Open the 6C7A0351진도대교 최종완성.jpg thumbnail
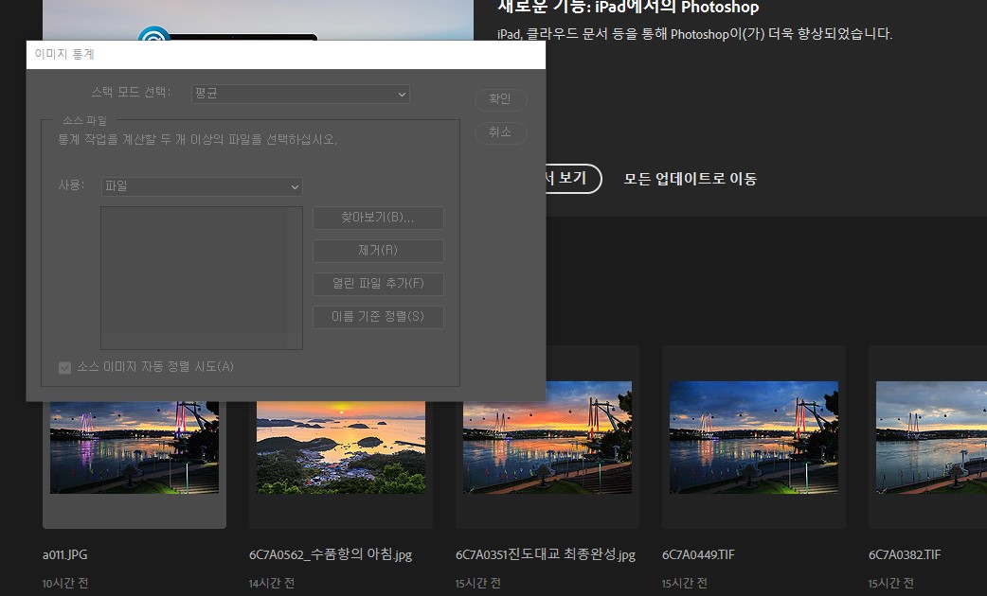This screenshot has width=987, height=596. (x=547, y=437)
